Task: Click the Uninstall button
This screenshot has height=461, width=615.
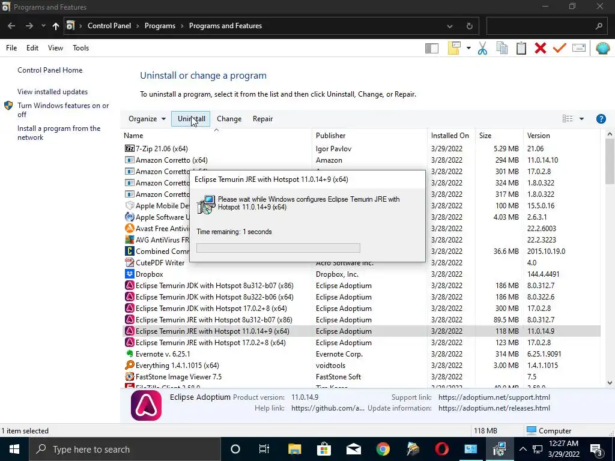Action: (x=191, y=119)
